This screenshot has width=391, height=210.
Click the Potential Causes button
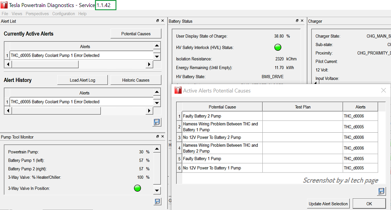point(136,34)
